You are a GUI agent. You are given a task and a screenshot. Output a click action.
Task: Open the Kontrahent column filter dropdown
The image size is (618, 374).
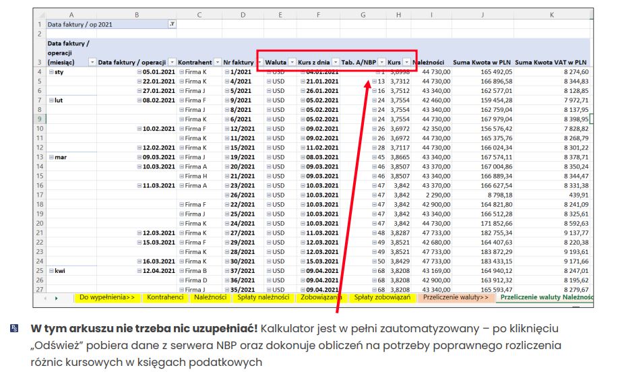point(217,62)
